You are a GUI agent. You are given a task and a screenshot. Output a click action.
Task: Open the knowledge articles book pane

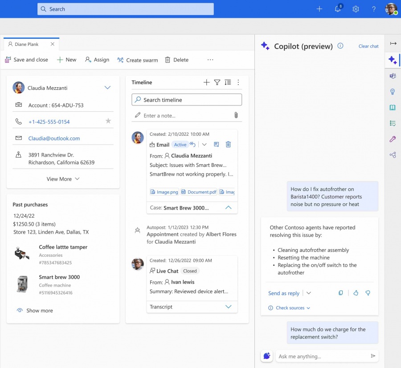(393, 107)
